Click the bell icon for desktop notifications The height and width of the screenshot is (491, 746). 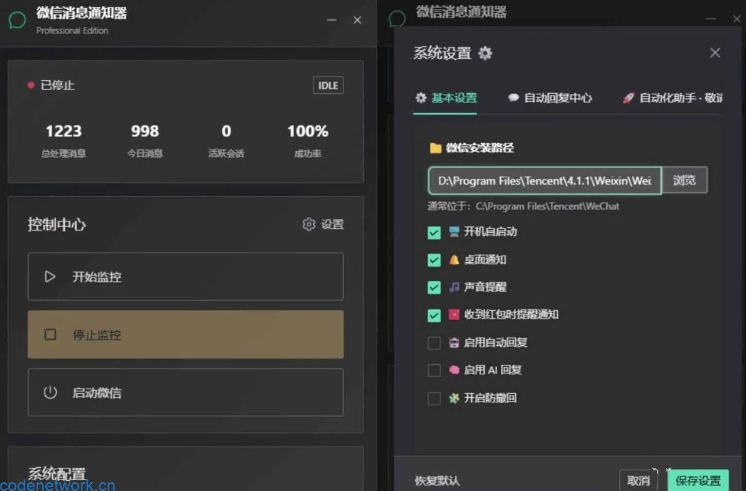pyautogui.click(x=453, y=260)
